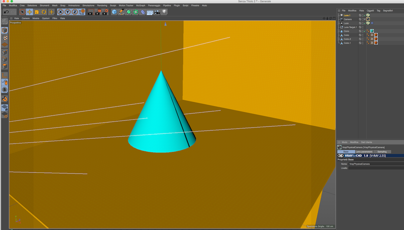Activate the Scale tool

(x=37, y=12)
